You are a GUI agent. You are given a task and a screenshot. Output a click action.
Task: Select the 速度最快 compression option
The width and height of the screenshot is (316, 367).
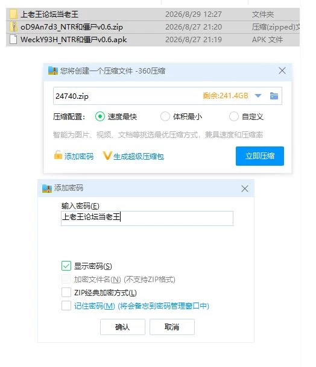pyautogui.click(x=100, y=116)
